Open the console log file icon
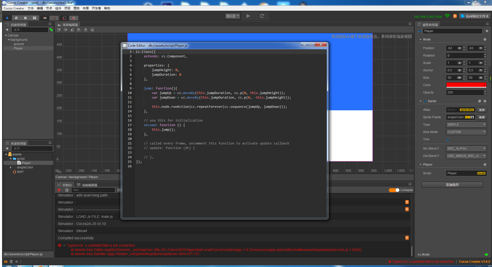The width and height of the screenshot is (492, 267). click(x=67, y=190)
